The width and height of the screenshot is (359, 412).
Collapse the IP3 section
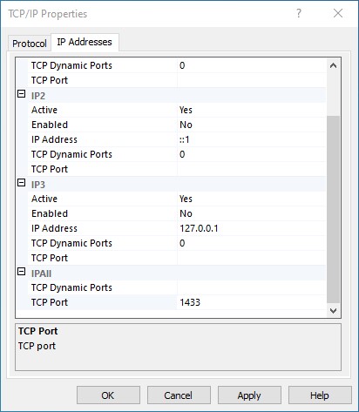(22, 183)
